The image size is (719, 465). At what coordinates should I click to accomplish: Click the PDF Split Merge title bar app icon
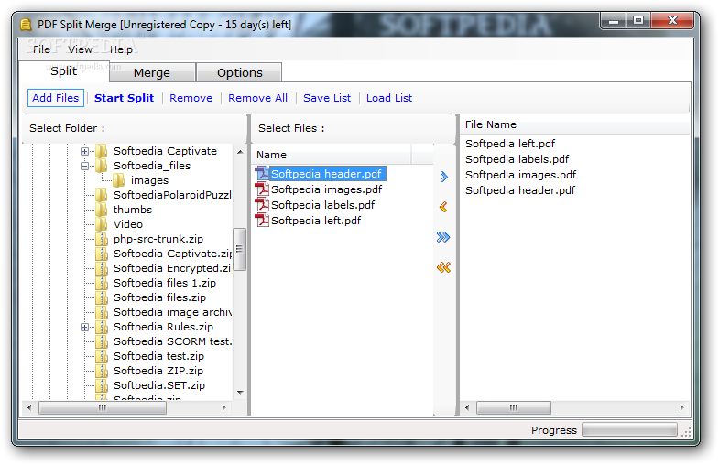(x=27, y=25)
